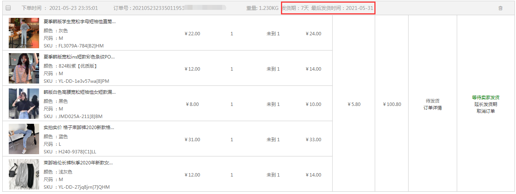Click 等待卖家发货 status text
The width and height of the screenshot is (516, 194).
[486, 98]
